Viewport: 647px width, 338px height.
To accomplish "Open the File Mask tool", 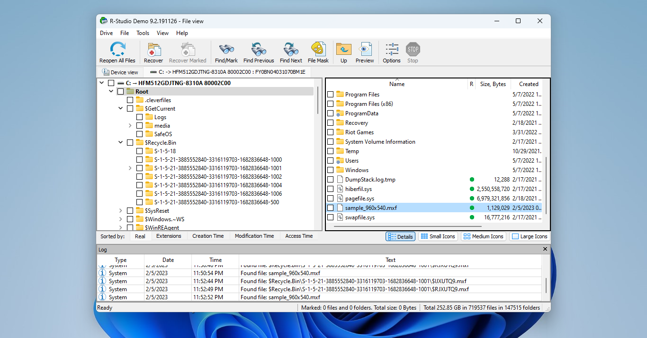I will click(x=318, y=49).
